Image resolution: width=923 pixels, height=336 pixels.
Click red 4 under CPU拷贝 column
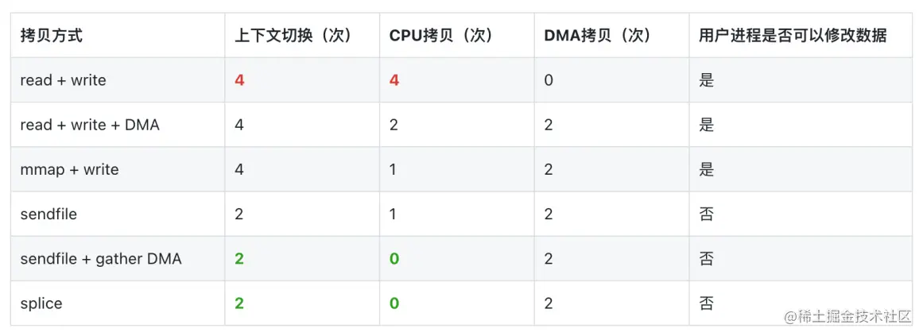[394, 80]
